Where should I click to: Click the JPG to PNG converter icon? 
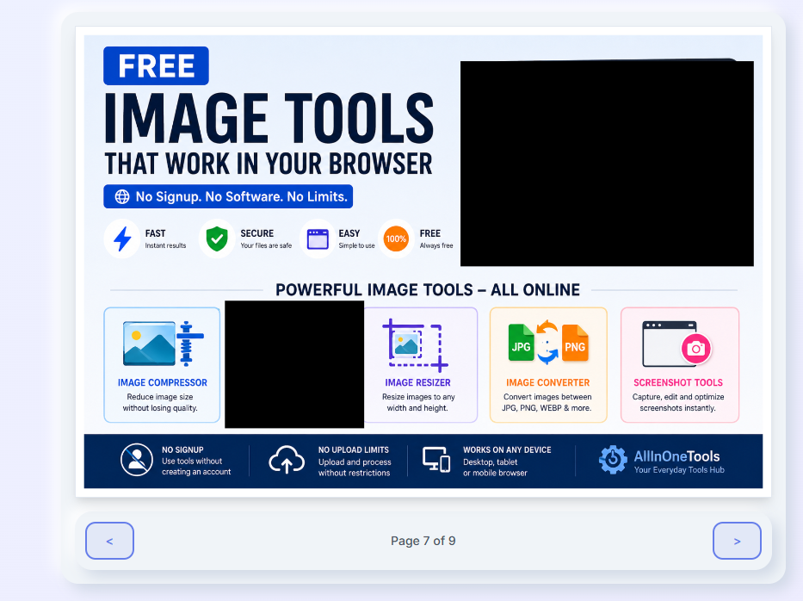(548, 344)
